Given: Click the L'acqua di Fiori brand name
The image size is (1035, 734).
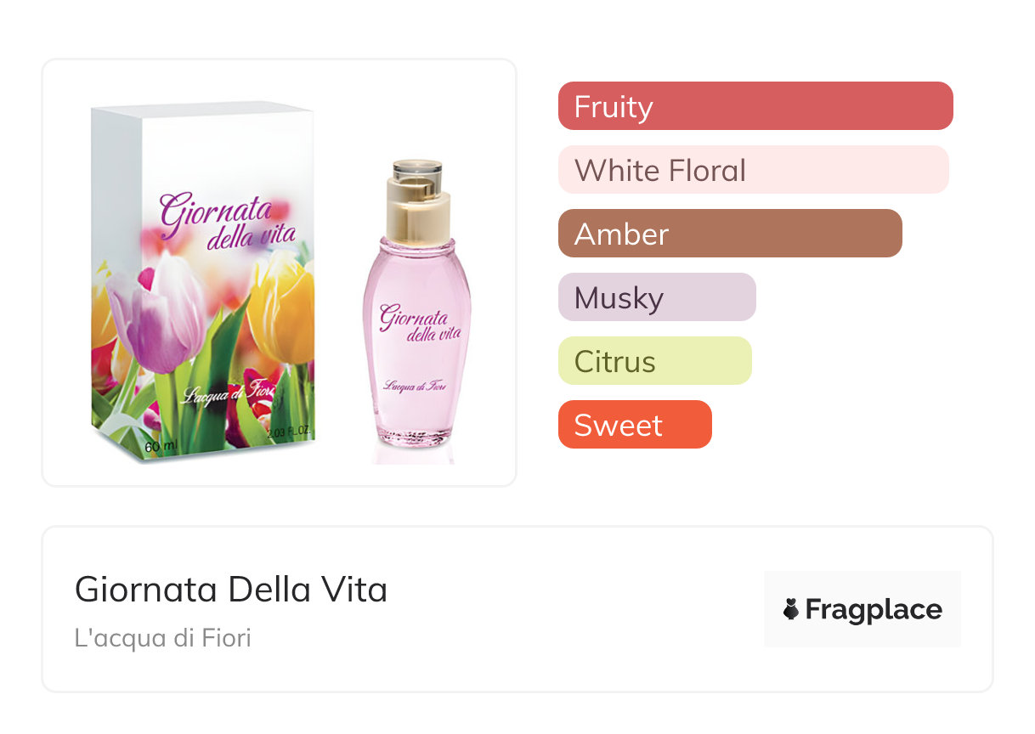Looking at the screenshot, I should (163, 637).
